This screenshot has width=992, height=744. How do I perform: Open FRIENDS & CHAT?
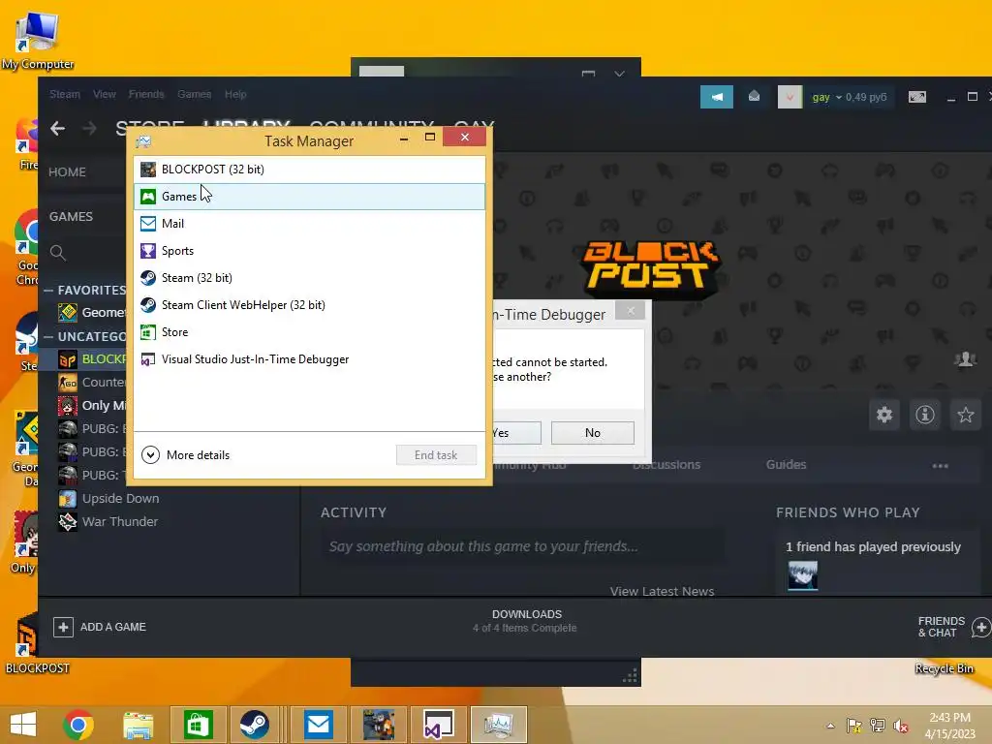(x=954, y=627)
